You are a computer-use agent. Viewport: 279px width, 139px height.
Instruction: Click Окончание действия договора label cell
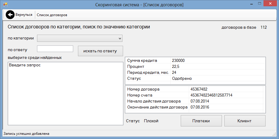click(157, 107)
